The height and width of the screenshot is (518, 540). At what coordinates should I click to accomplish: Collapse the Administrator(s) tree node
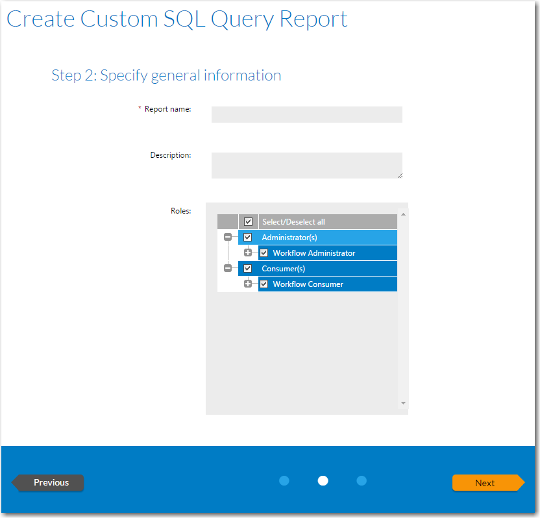click(228, 238)
